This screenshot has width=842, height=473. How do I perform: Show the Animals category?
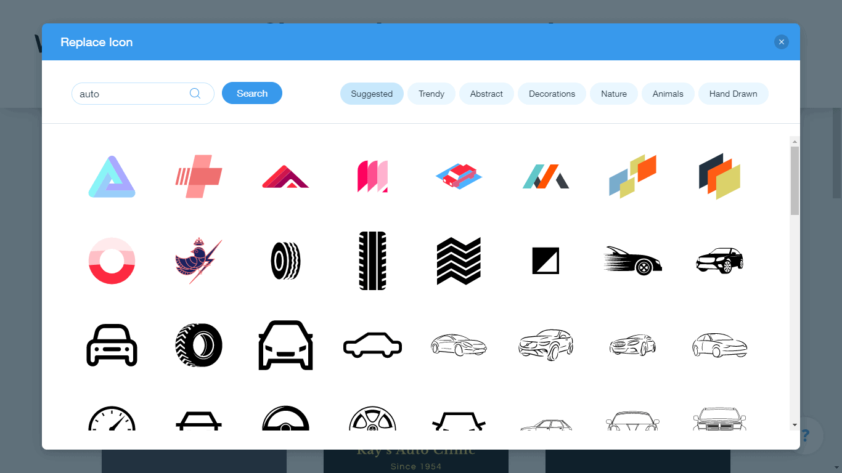click(668, 94)
